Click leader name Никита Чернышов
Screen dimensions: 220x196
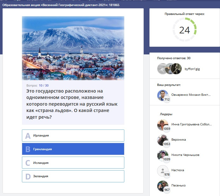[x=185, y=155]
